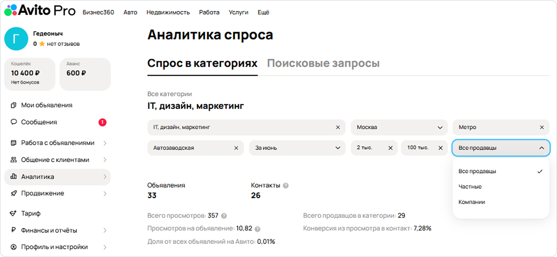The height and width of the screenshot is (257, 557).
Task: Click the Гедеоныч profile avatar
Action: tap(16, 39)
